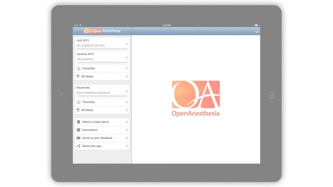The height and width of the screenshot is (187, 333).
Task: Open Favorites under the January 2014 section
Action: 102,69
